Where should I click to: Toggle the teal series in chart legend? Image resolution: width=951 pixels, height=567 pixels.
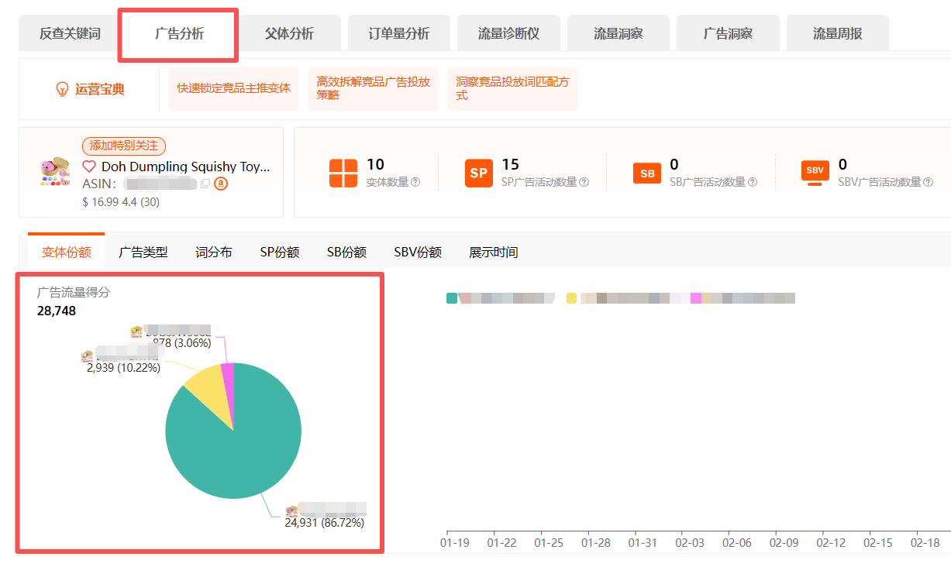(x=452, y=298)
